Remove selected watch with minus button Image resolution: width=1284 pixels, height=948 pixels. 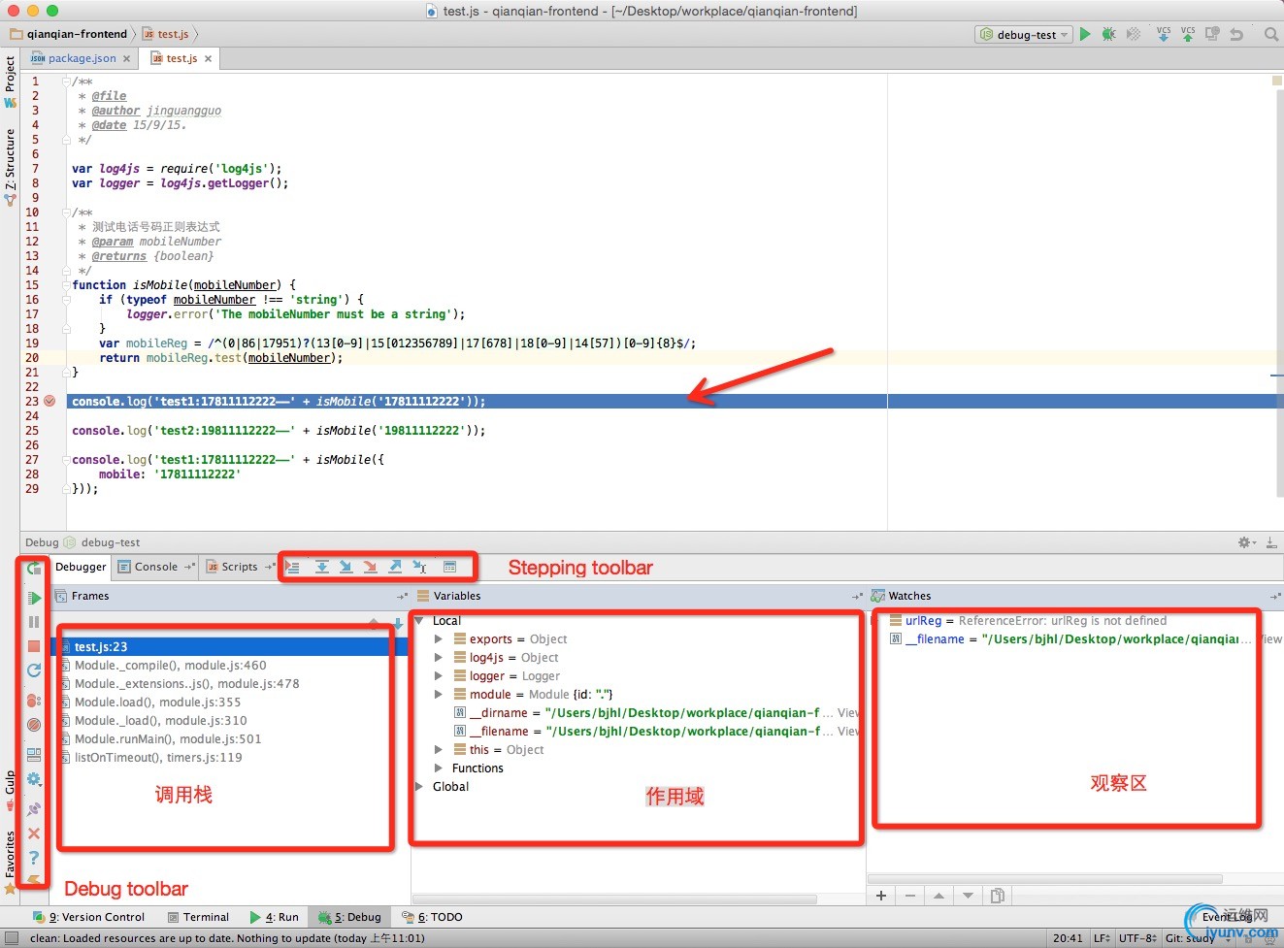pos(909,896)
